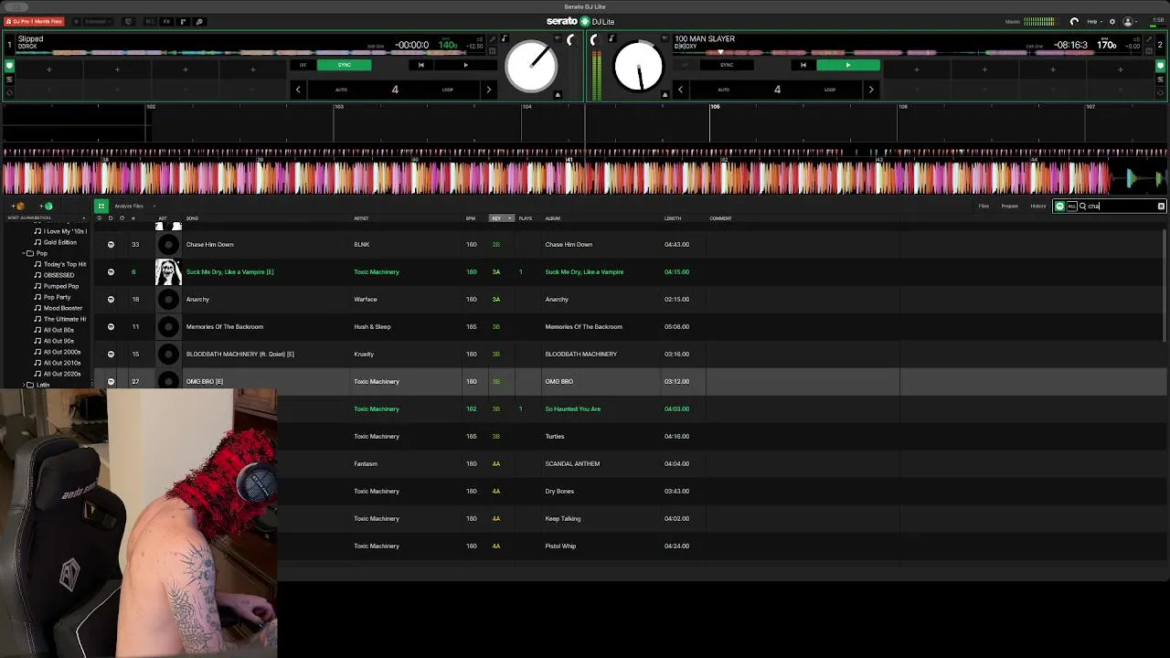Clear the search with X button
The width and height of the screenshot is (1170, 658).
(1161, 206)
